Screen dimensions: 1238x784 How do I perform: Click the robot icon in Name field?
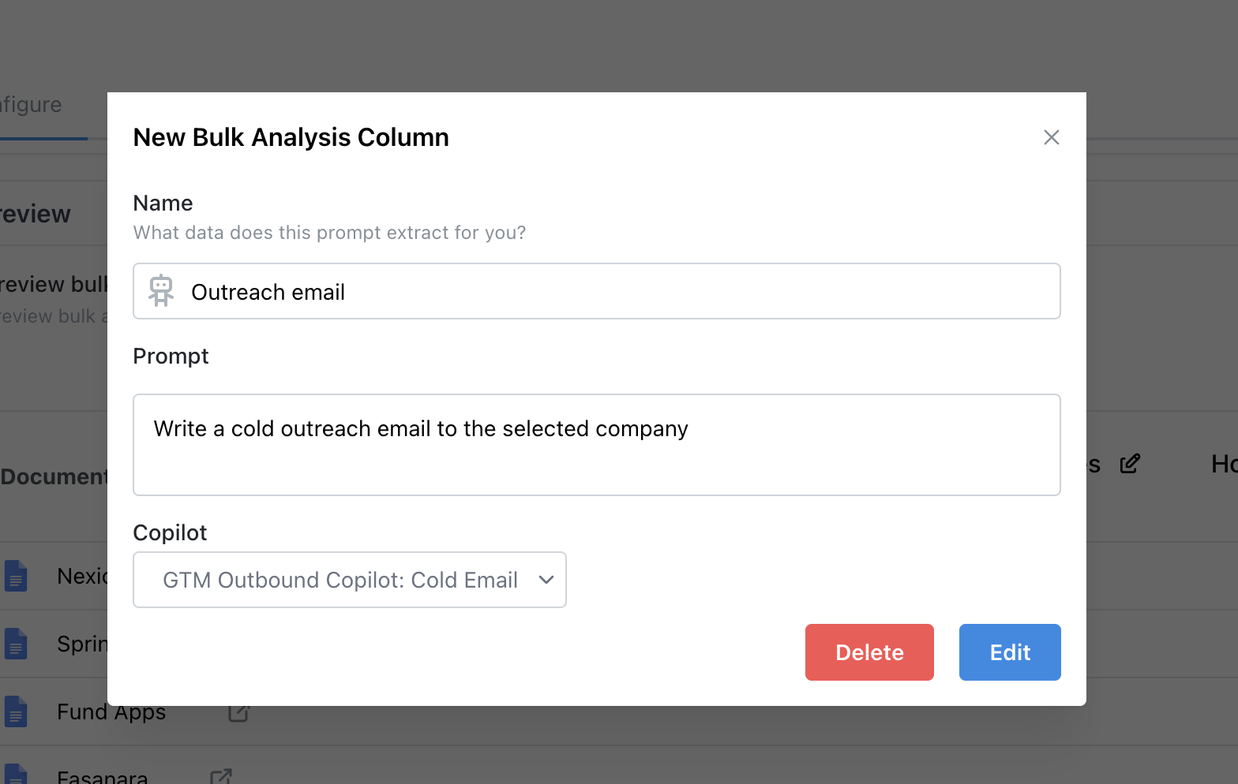pyautogui.click(x=161, y=291)
